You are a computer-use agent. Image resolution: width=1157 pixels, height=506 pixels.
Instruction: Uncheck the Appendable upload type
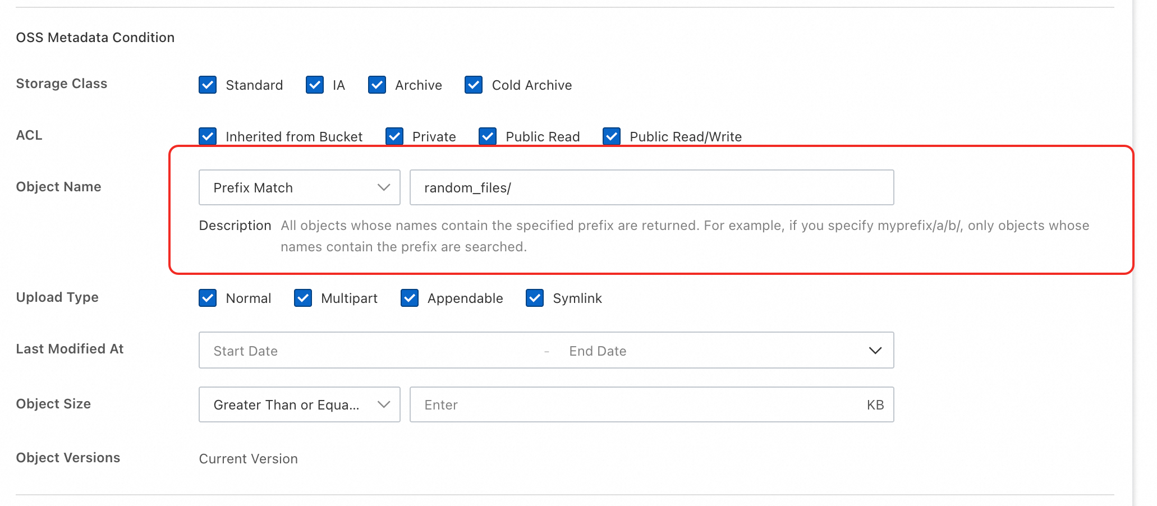[410, 298]
